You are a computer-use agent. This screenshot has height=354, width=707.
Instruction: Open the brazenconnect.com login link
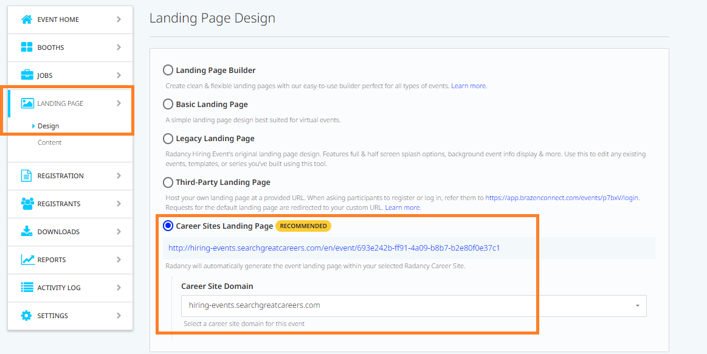click(562, 198)
